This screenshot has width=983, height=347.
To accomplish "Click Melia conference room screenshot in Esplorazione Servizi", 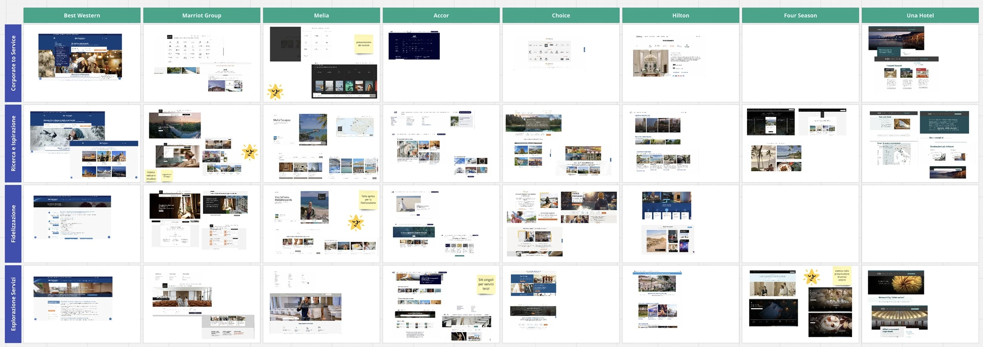I will (306, 314).
